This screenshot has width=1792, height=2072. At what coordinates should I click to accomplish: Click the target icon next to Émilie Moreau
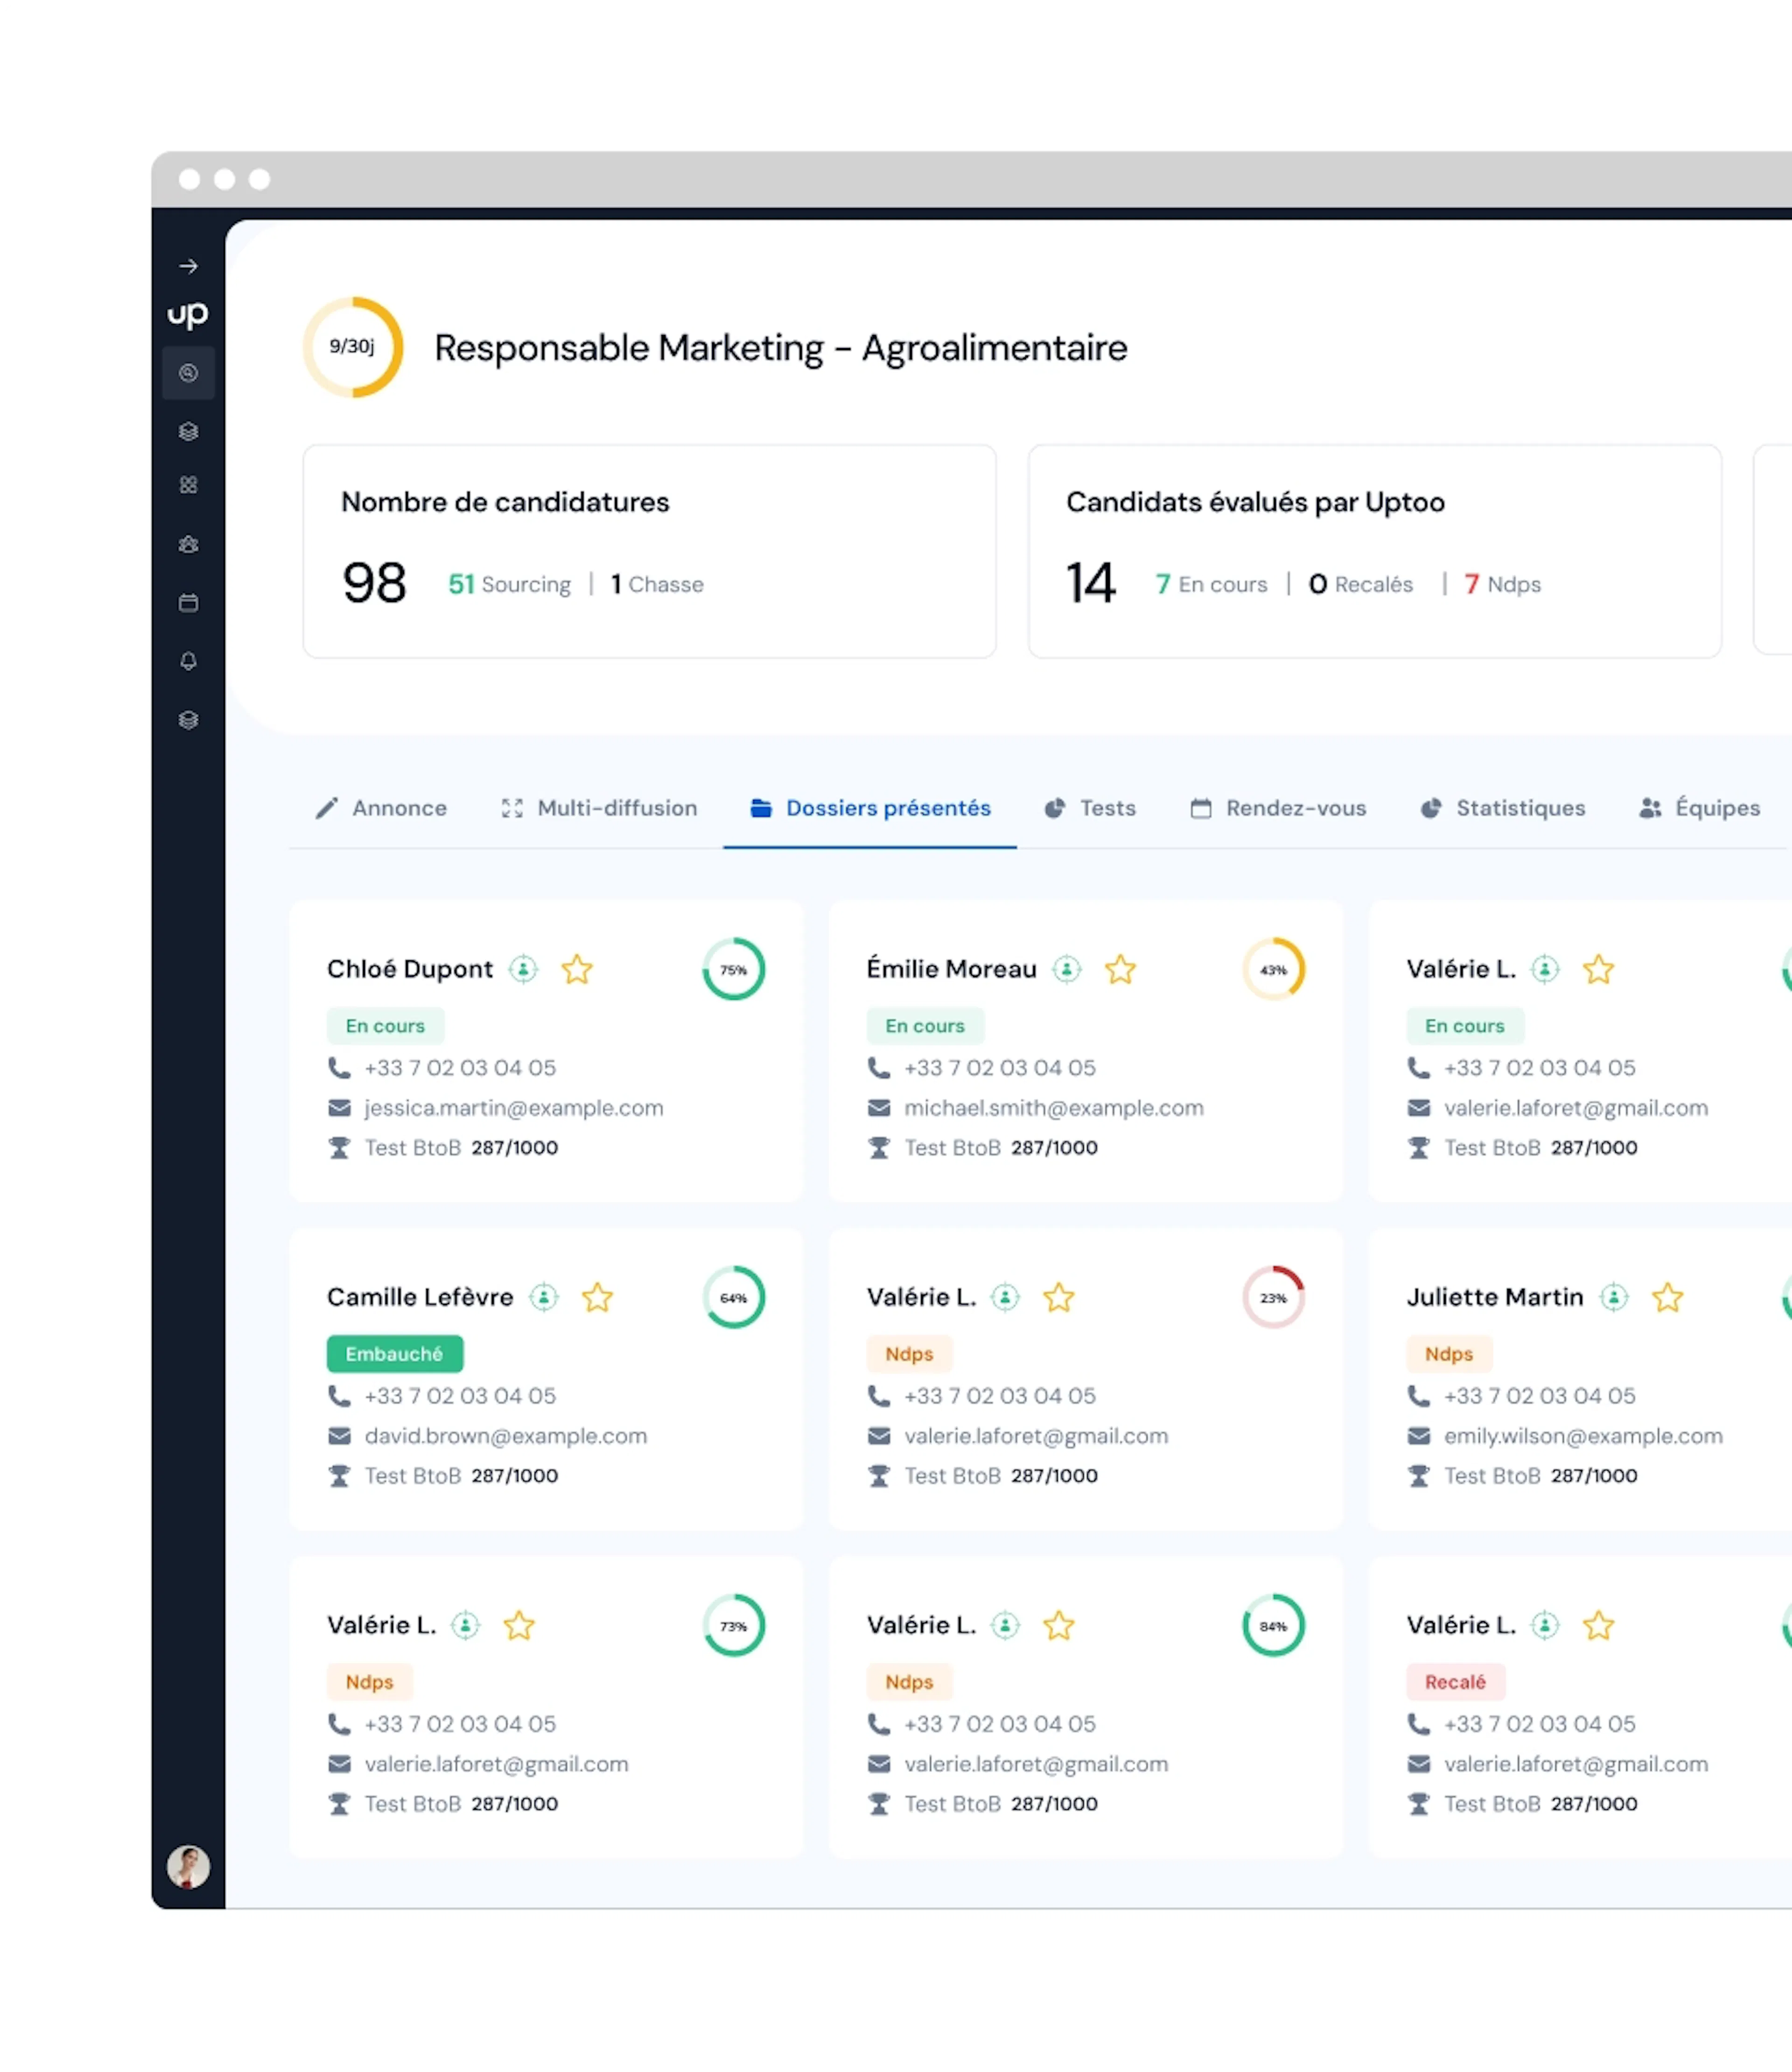[x=1067, y=969]
